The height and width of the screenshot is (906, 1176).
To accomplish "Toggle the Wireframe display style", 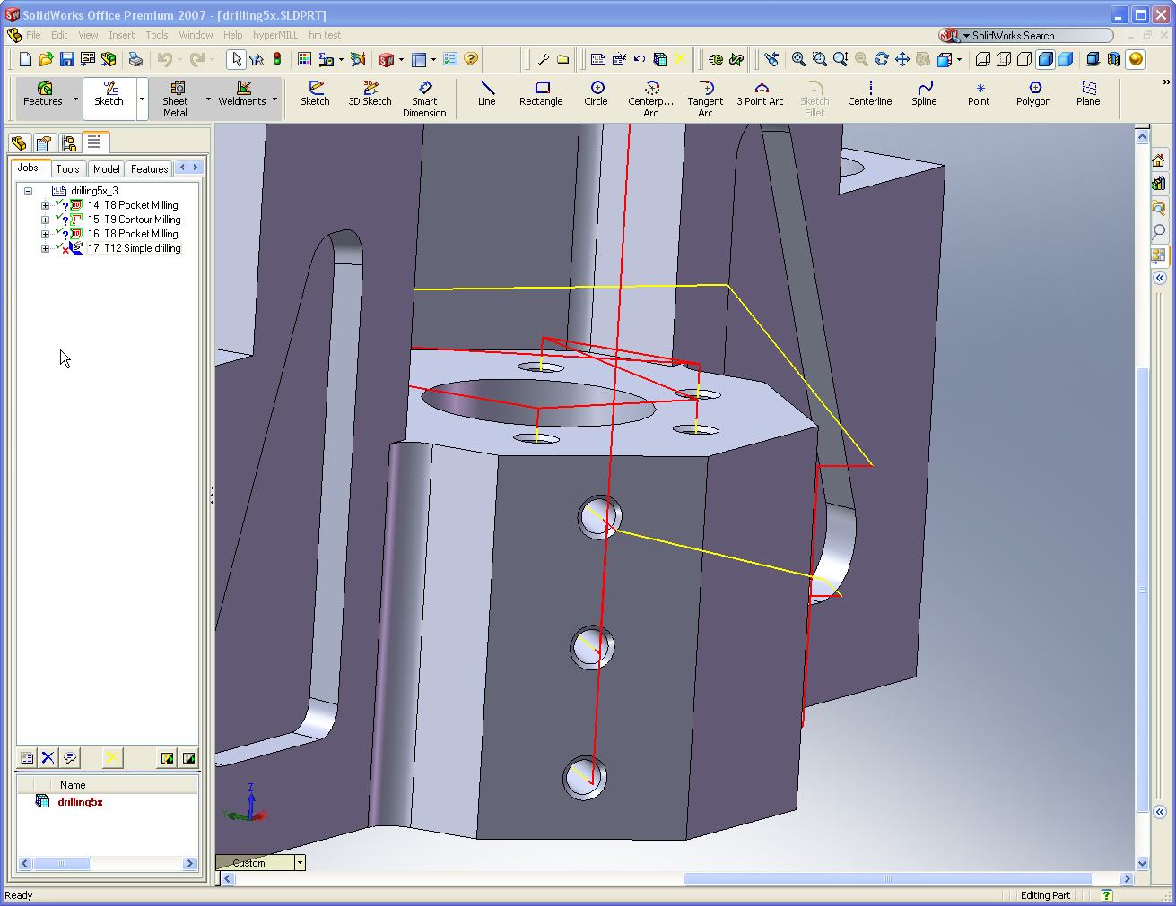I will [x=983, y=59].
